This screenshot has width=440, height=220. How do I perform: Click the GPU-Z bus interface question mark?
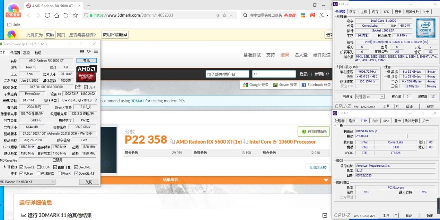tap(96, 100)
